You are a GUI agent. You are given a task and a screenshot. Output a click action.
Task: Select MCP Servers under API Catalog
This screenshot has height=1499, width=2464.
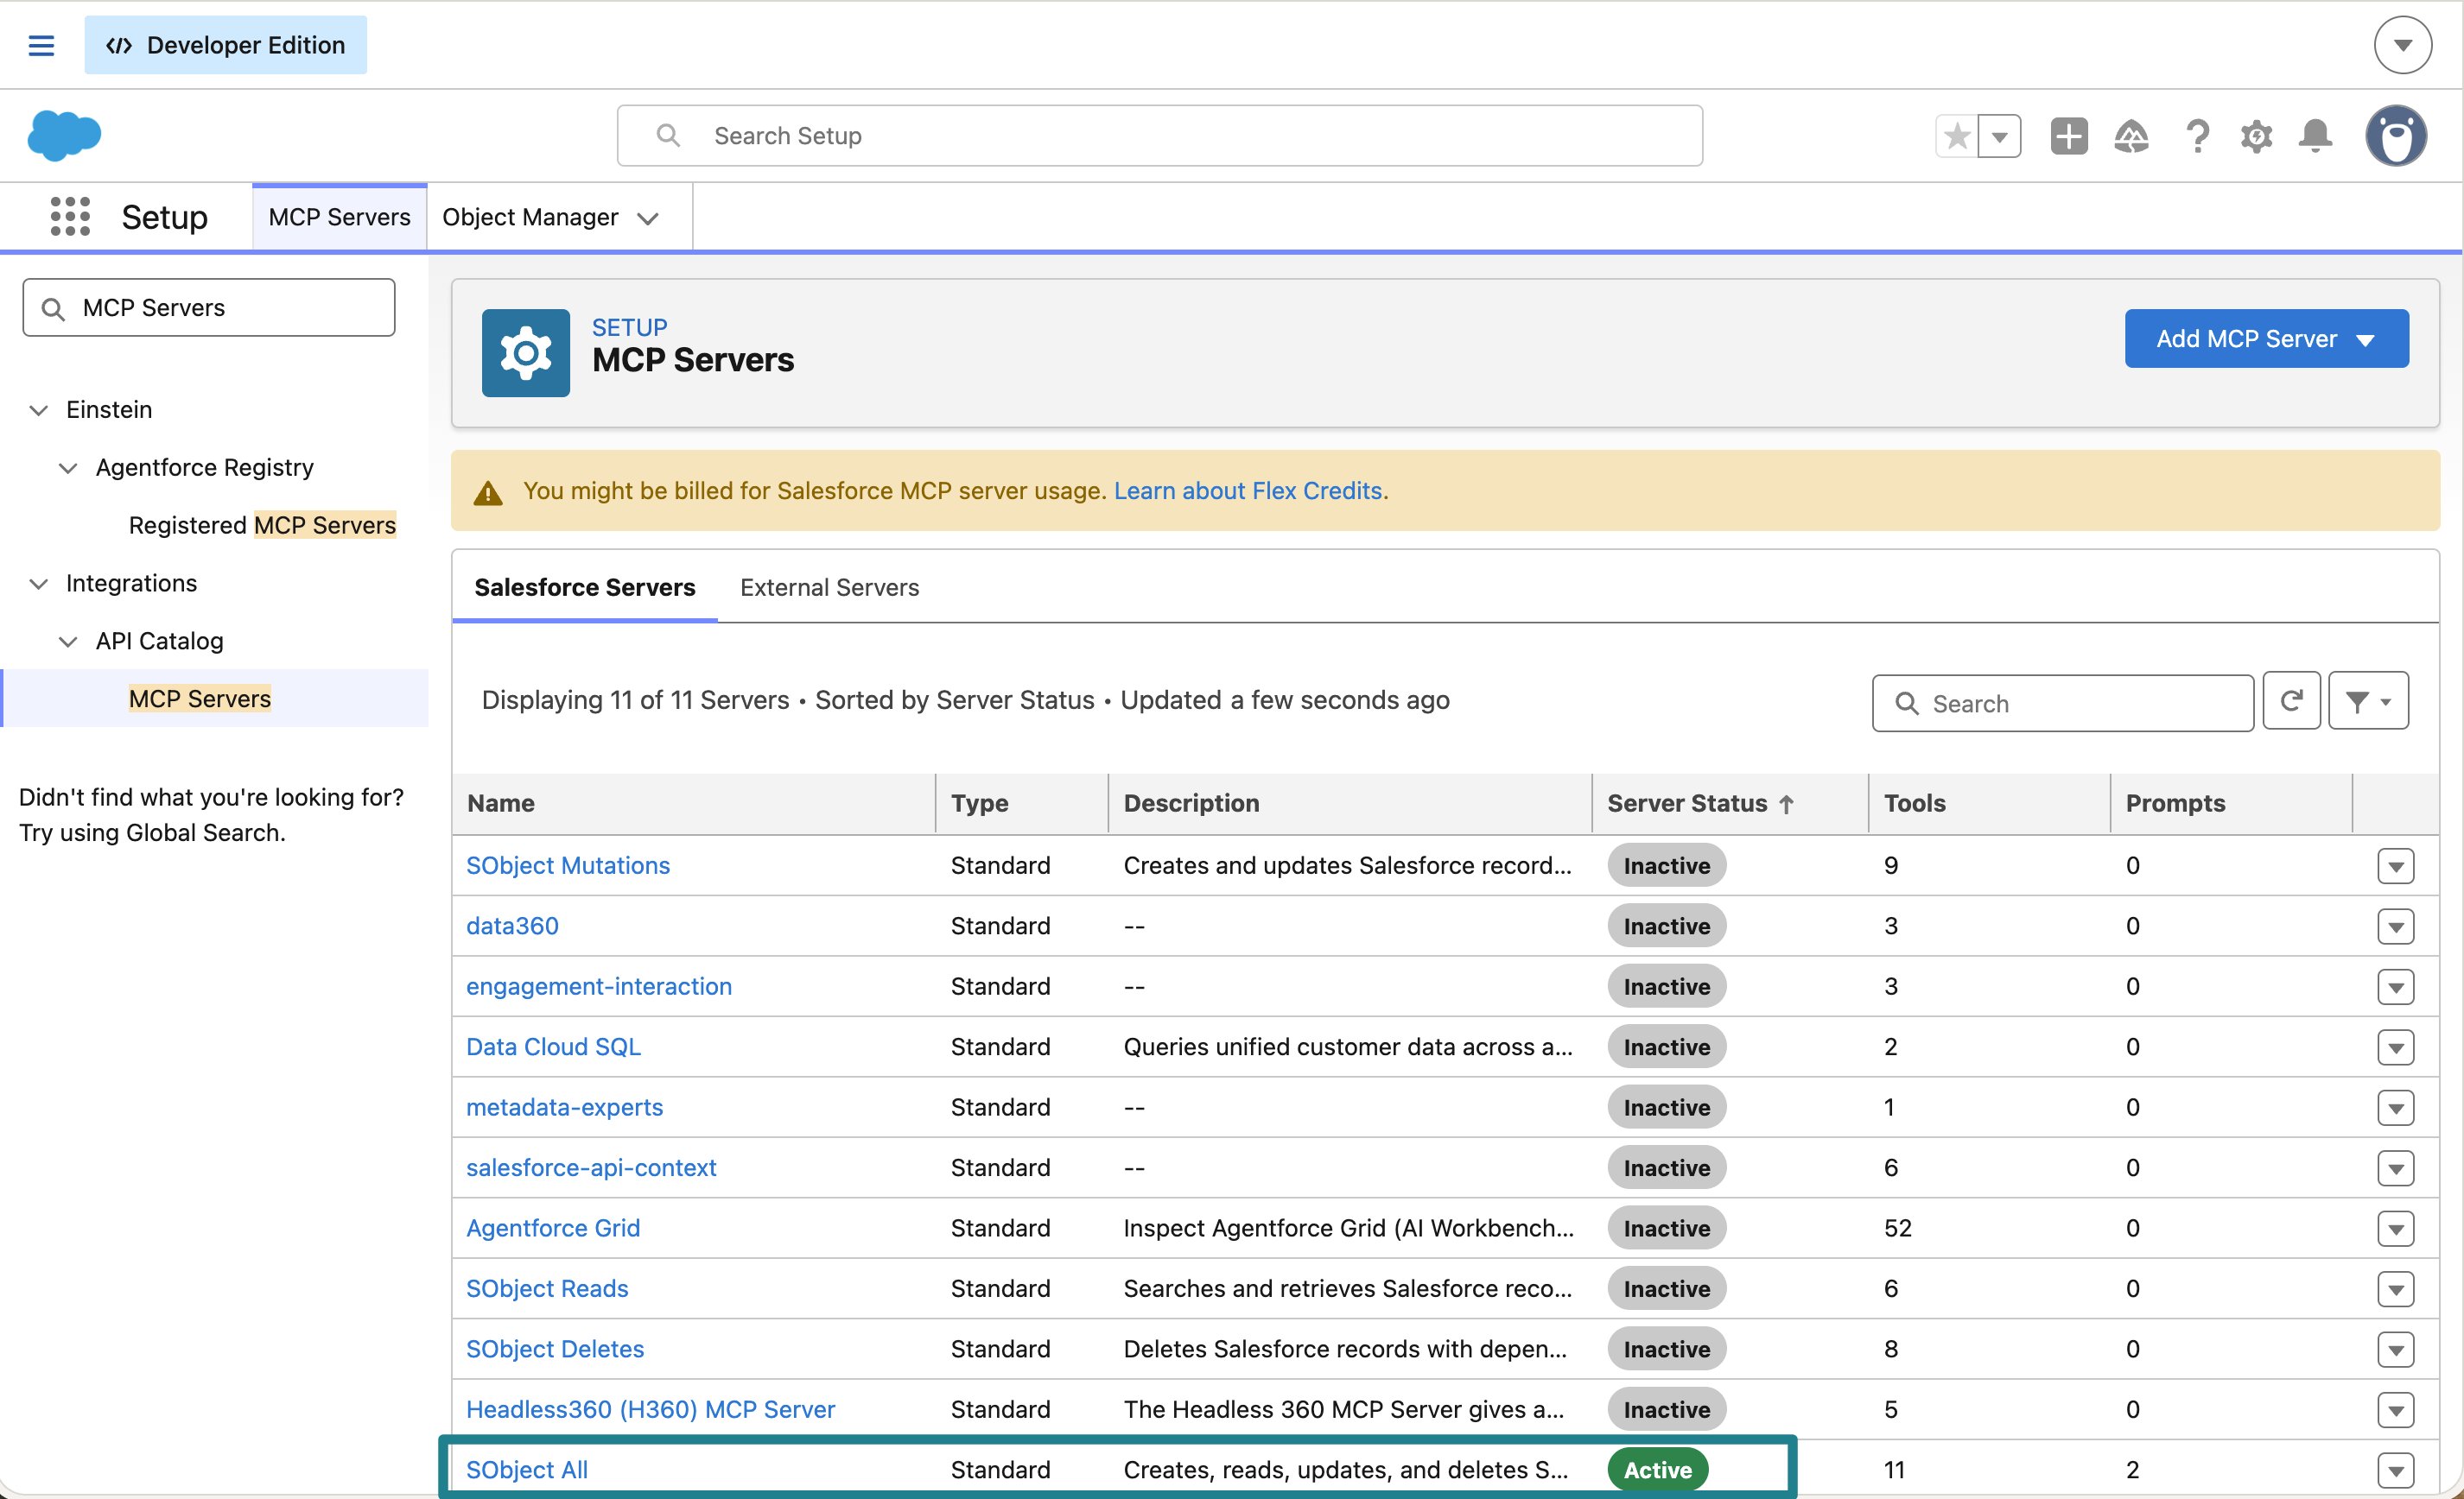[x=200, y=699]
